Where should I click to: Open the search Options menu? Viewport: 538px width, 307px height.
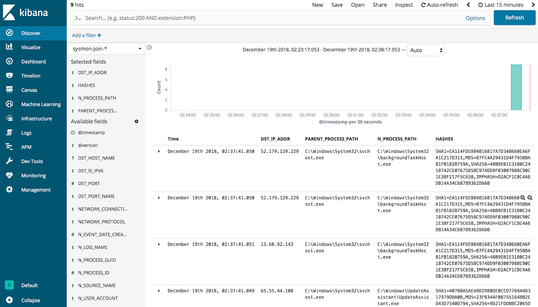coord(475,18)
